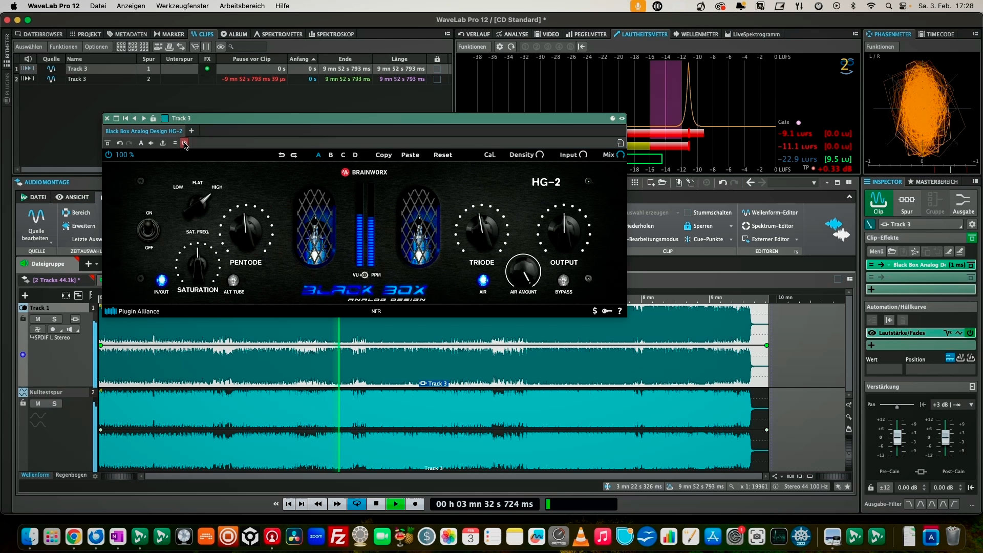Click the Regenbogen display mode
The image size is (983, 553).
pyautogui.click(x=71, y=475)
